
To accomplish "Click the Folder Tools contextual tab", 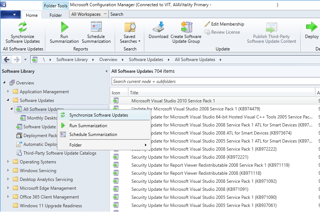I will 56,6.
